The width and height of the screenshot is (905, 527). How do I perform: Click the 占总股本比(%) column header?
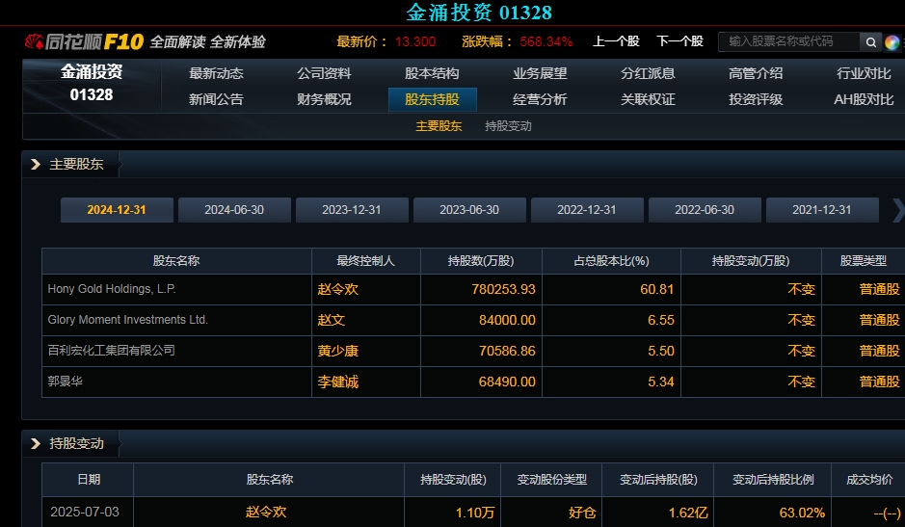click(611, 261)
